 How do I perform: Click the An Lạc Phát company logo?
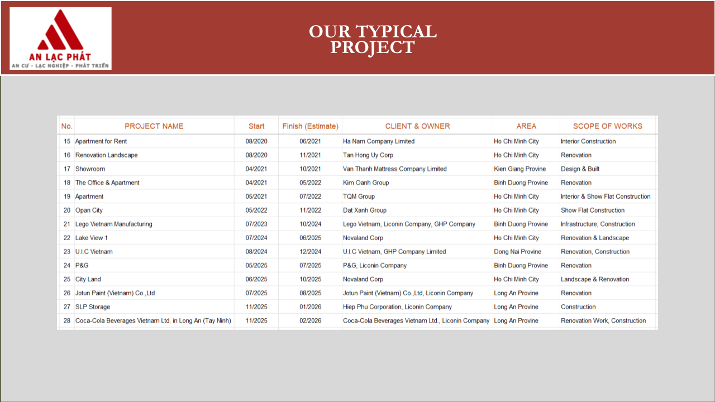pos(60,39)
